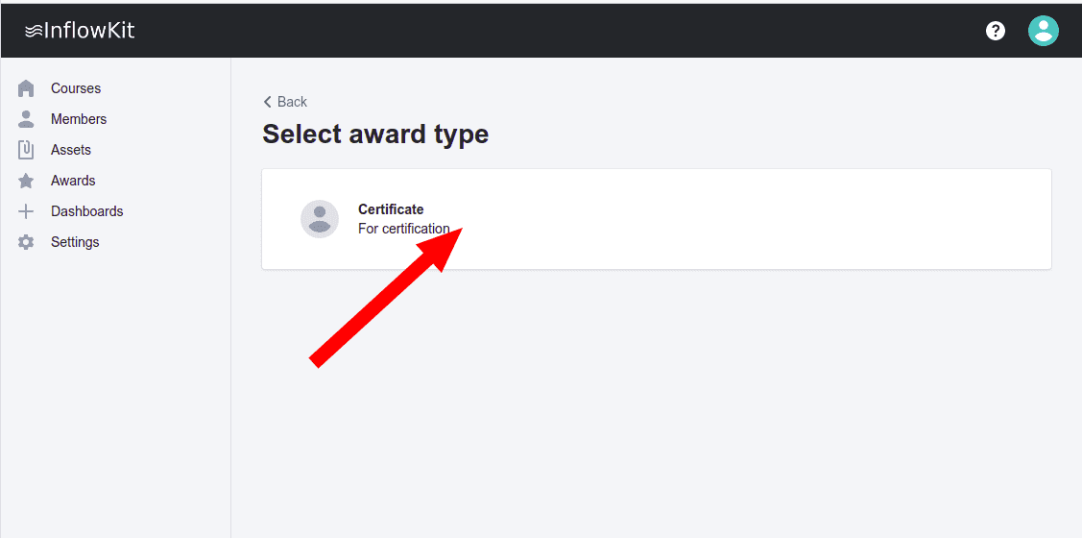The image size is (1082, 538).
Task: Go to the Courses section
Action: point(76,88)
